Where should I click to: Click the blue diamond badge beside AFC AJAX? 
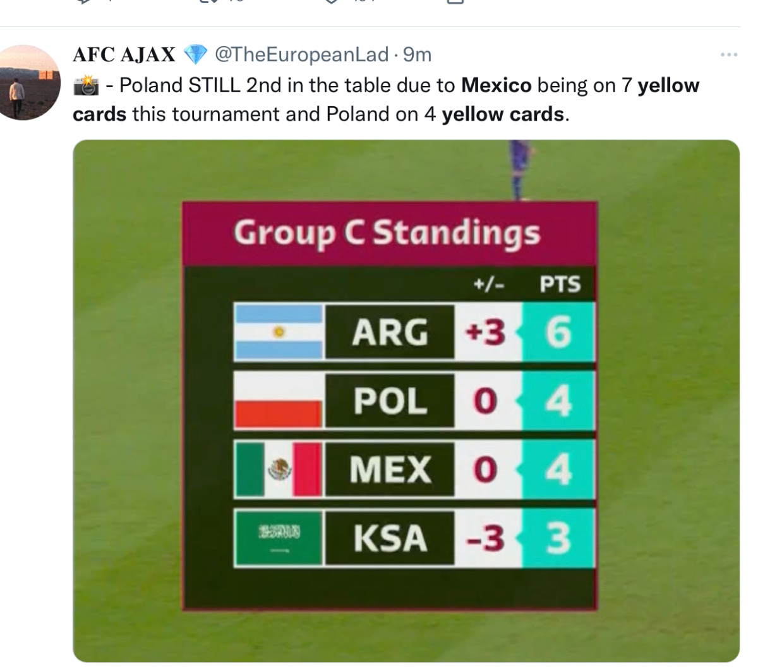click(195, 56)
